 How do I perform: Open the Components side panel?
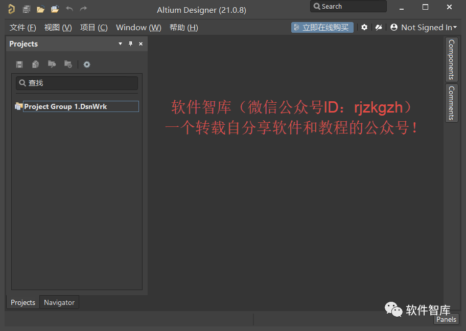[x=452, y=59]
